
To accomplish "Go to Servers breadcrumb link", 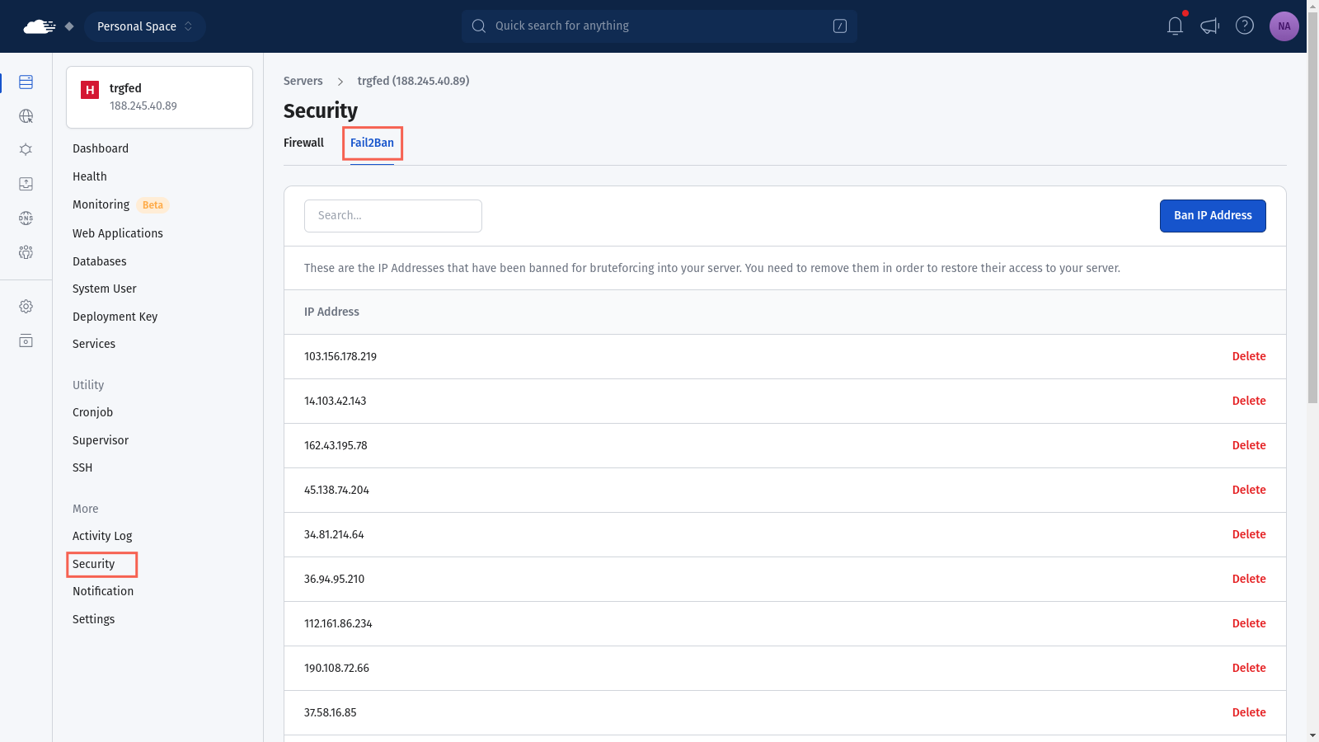I will (x=303, y=81).
